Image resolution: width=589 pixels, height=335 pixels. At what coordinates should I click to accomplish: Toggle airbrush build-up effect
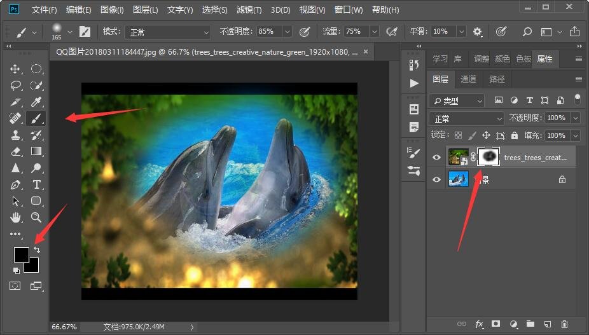click(392, 32)
